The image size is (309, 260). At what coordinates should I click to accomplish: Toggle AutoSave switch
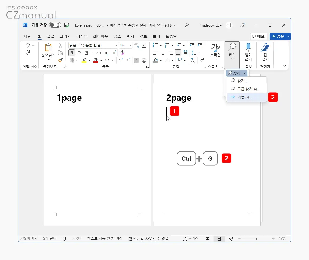click(x=55, y=25)
